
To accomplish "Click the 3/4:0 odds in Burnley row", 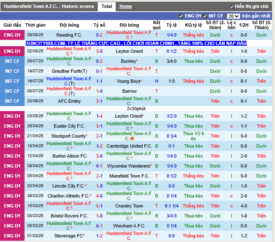I will tap(171, 62).
